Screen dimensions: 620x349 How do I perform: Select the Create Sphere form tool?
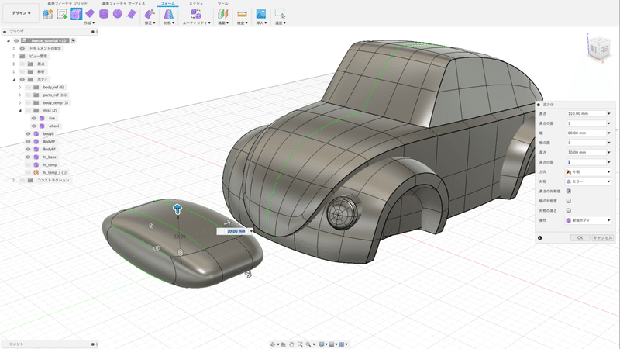pyautogui.click(x=118, y=14)
